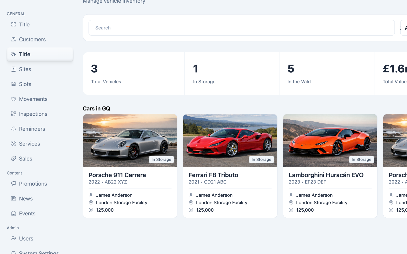Click London Storage Facility on the Lamborghini card

(322, 202)
